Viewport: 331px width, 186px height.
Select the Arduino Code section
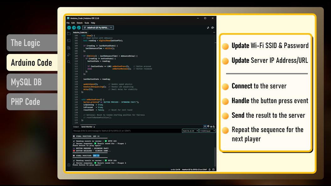coord(32,62)
